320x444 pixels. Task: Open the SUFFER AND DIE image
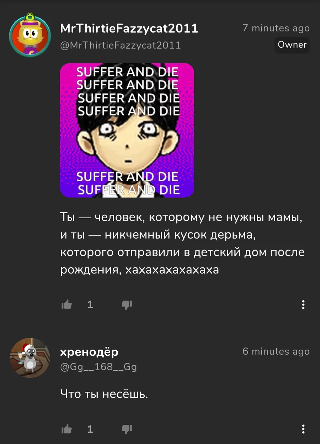[127, 130]
